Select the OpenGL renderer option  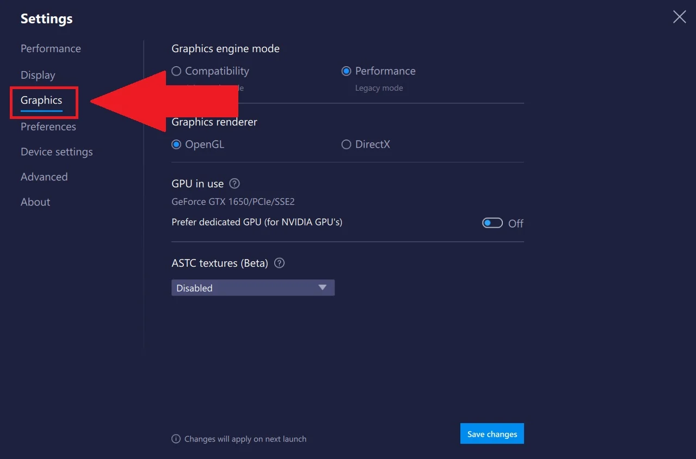(176, 144)
